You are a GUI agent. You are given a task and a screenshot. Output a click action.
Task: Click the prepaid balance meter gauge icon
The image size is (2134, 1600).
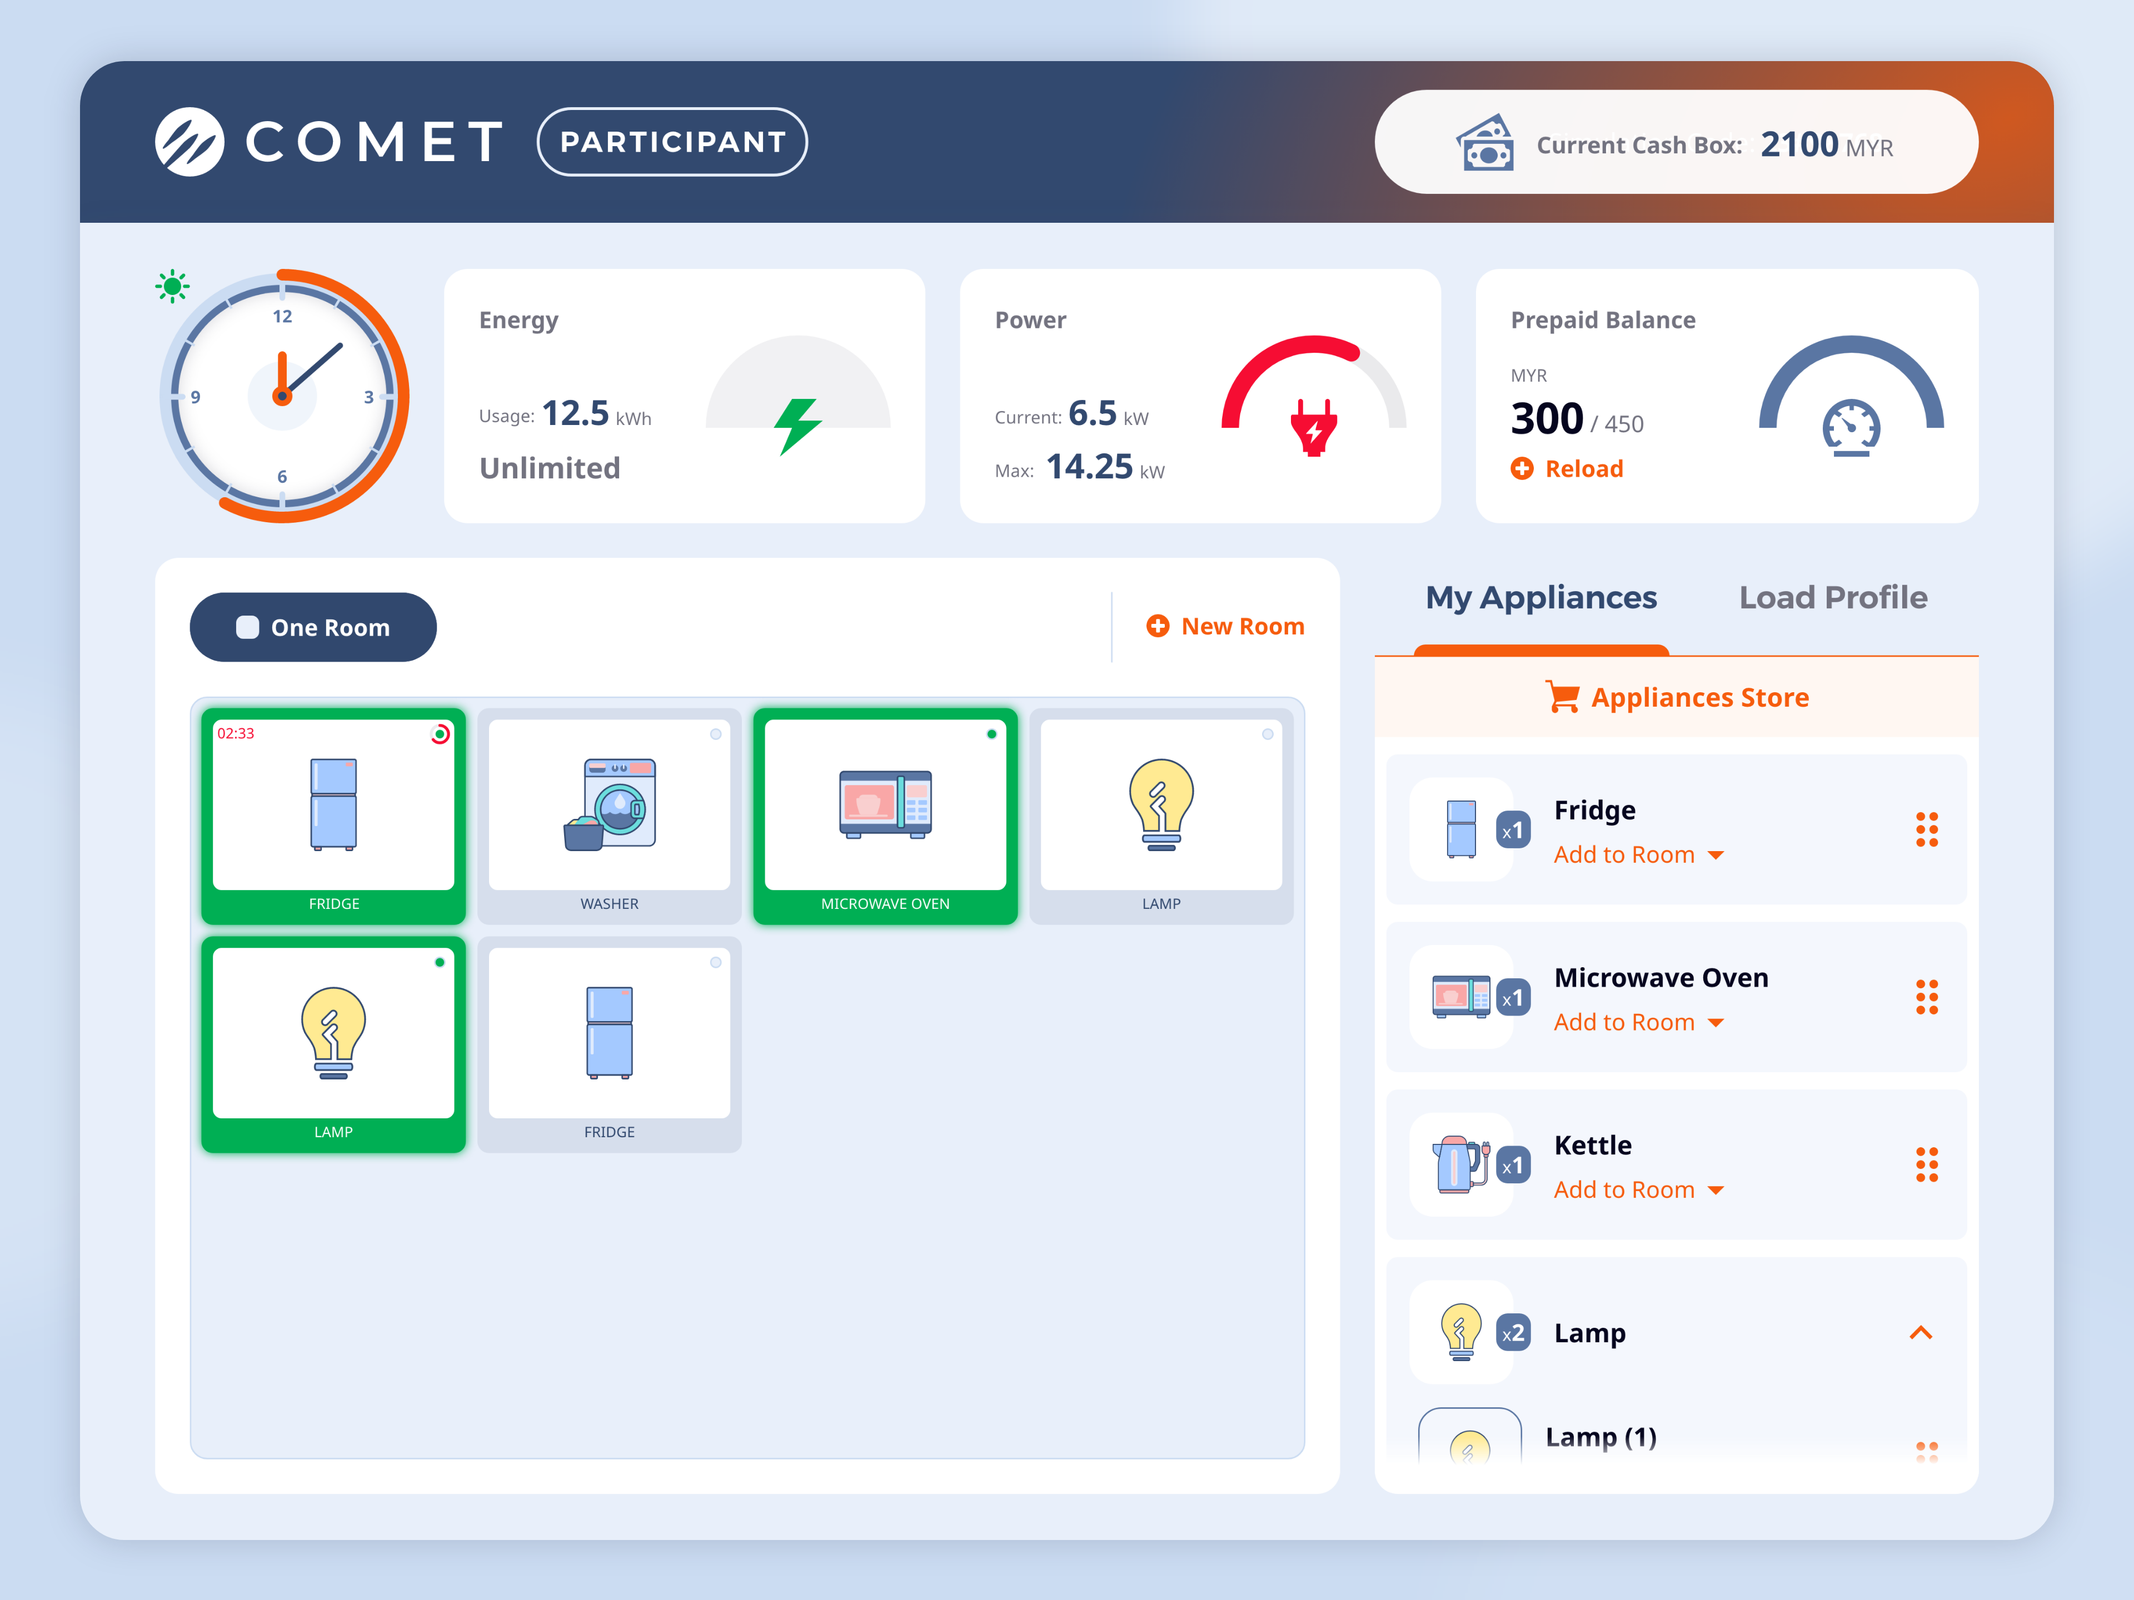tap(1851, 427)
